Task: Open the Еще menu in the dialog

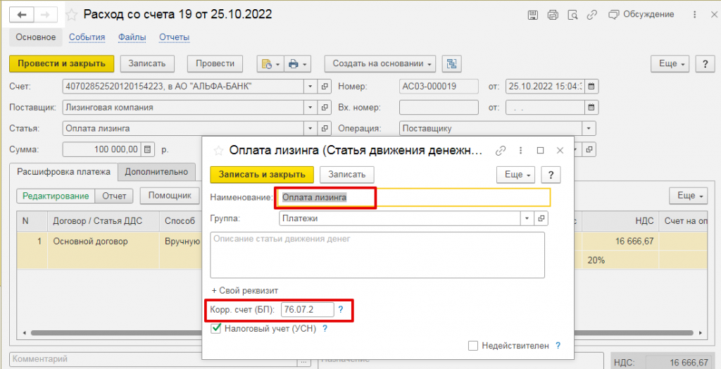Action: (516, 175)
